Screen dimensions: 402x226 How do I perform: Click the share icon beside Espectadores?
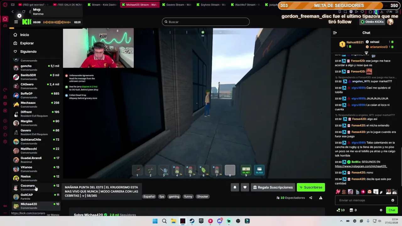(x=311, y=198)
